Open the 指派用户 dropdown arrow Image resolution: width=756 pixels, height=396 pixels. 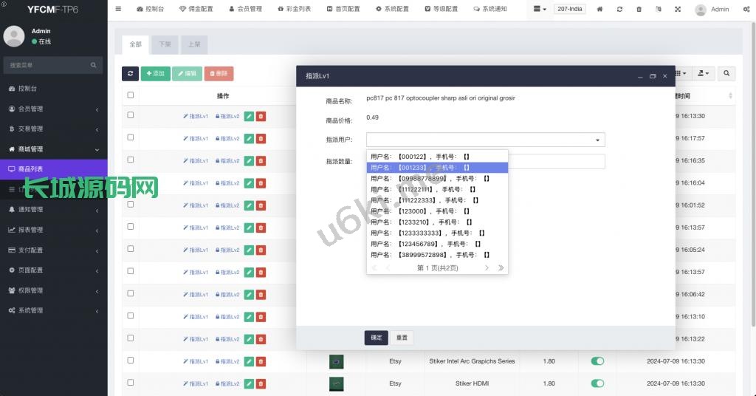597,140
